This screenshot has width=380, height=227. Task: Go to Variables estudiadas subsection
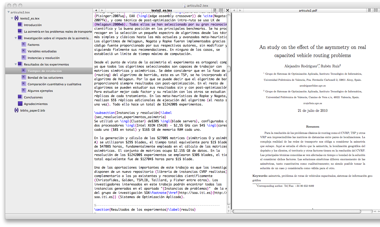(42, 51)
